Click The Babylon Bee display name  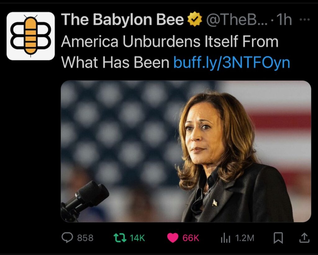click(122, 19)
